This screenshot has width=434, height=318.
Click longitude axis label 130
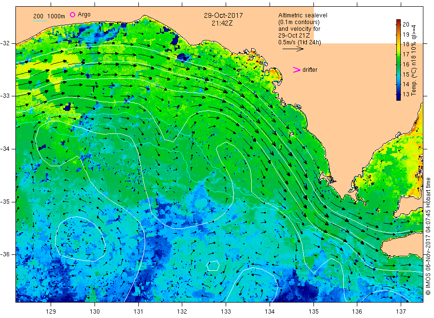tap(95, 311)
